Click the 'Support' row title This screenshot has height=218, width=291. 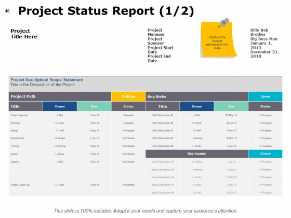(x=15, y=162)
